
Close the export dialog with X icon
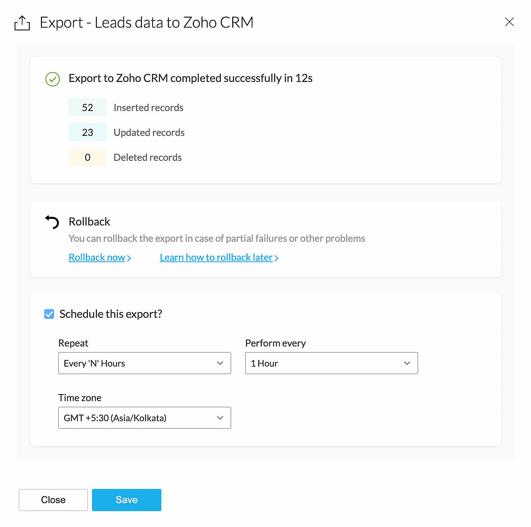[509, 22]
